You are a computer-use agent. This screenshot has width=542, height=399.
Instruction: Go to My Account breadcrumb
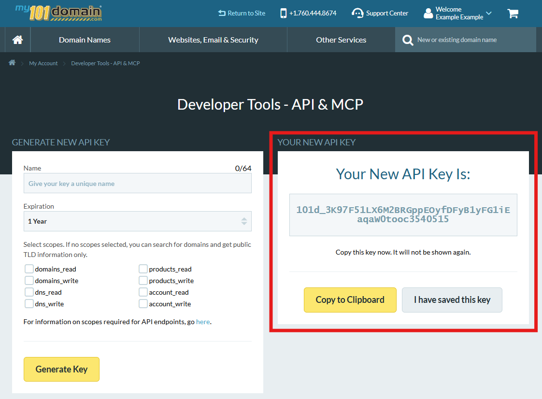(x=43, y=63)
